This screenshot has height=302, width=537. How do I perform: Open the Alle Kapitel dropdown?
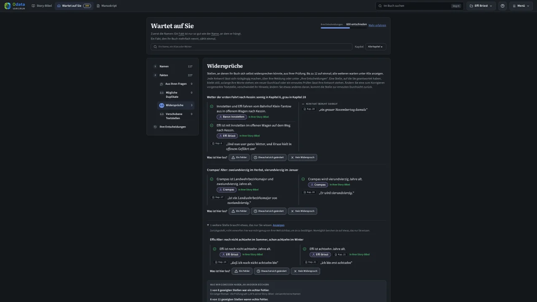[375, 47]
